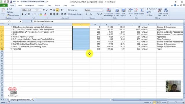Switch to the Page Layout tab
Screen dimensions: 185x104
[29, 5]
